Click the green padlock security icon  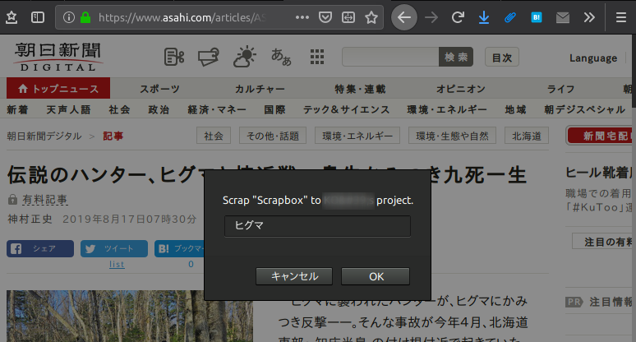(85, 17)
